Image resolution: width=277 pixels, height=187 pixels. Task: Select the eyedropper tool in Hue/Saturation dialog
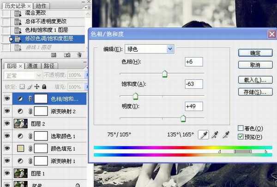(203, 134)
